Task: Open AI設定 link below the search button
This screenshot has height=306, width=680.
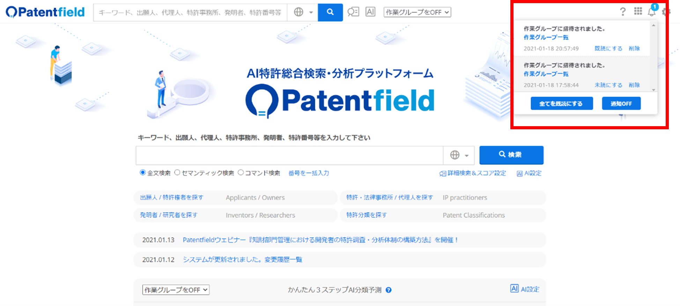Action: pyautogui.click(x=529, y=173)
